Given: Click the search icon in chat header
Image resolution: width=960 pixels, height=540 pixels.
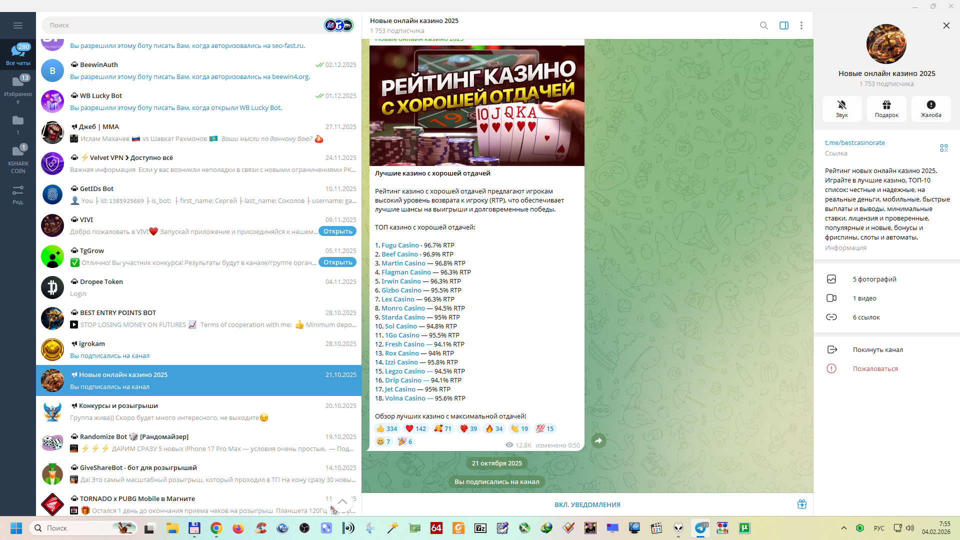Looking at the screenshot, I should [763, 25].
